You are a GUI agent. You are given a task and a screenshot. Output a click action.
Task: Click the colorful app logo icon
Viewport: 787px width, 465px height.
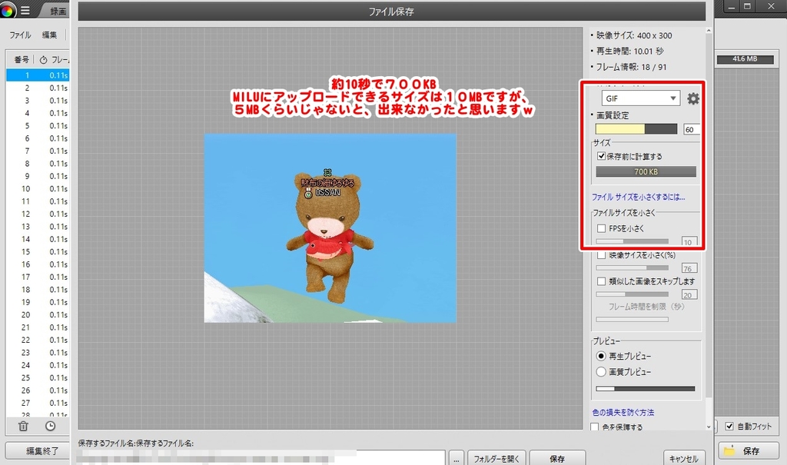(8, 11)
